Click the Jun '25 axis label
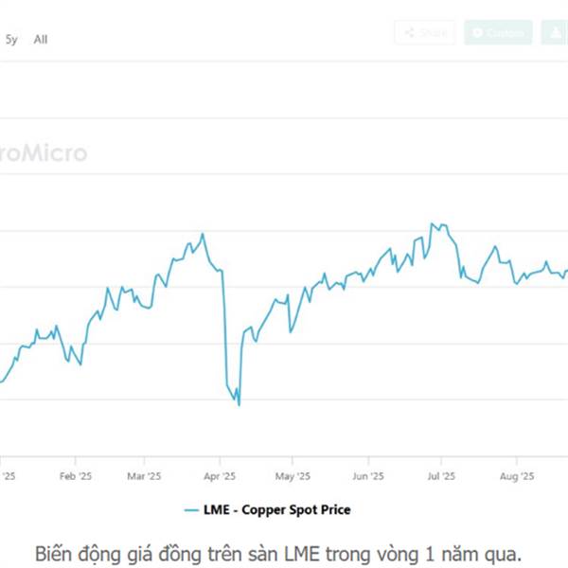Image resolution: width=568 pixels, height=568 pixels. pyautogui.click(x=367, y=476)
